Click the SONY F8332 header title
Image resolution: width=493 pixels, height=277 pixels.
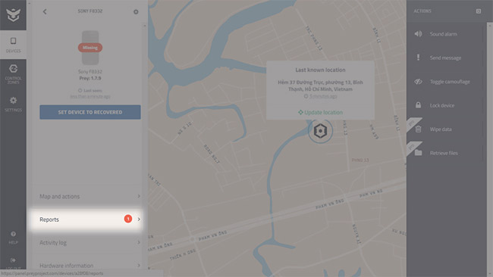pos(90,11)
